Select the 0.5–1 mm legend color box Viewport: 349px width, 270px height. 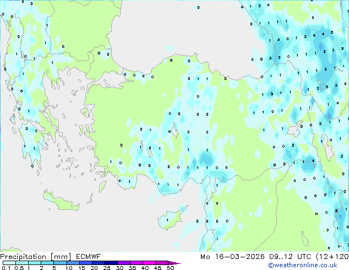(x=22, y=263)
